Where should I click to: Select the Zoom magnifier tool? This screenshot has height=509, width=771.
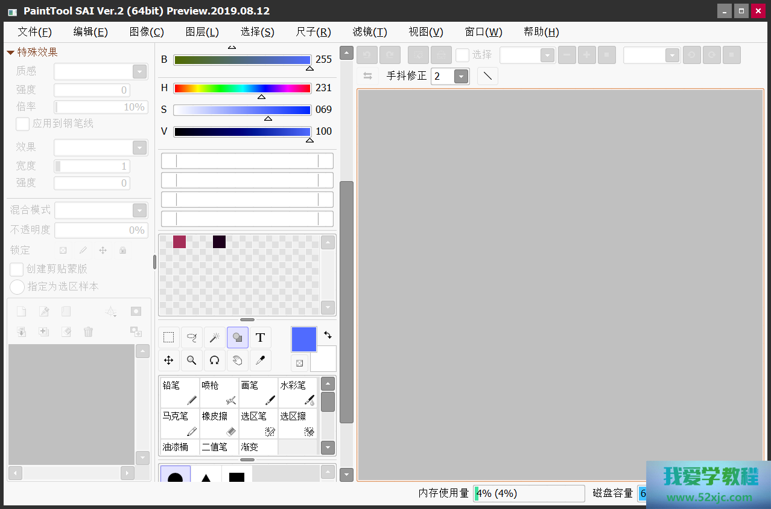(x=192, y=360)
